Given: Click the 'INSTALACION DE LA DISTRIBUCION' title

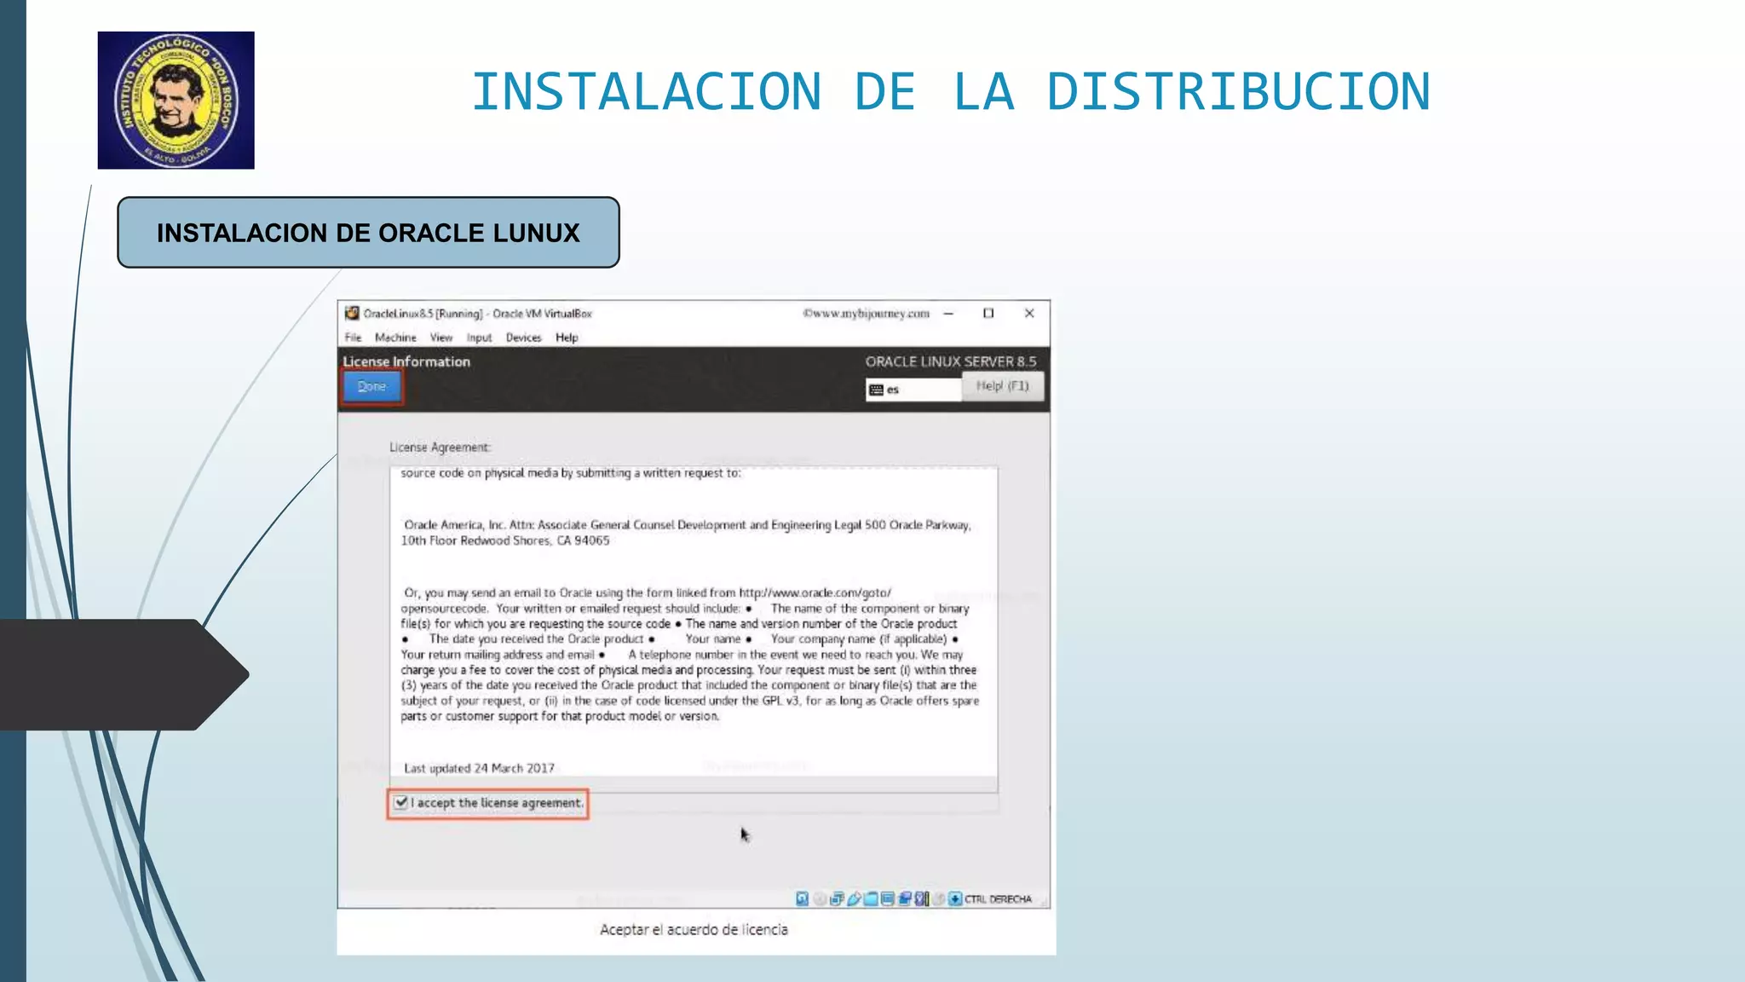Looking at the screenshot, I should click(951, 92).
